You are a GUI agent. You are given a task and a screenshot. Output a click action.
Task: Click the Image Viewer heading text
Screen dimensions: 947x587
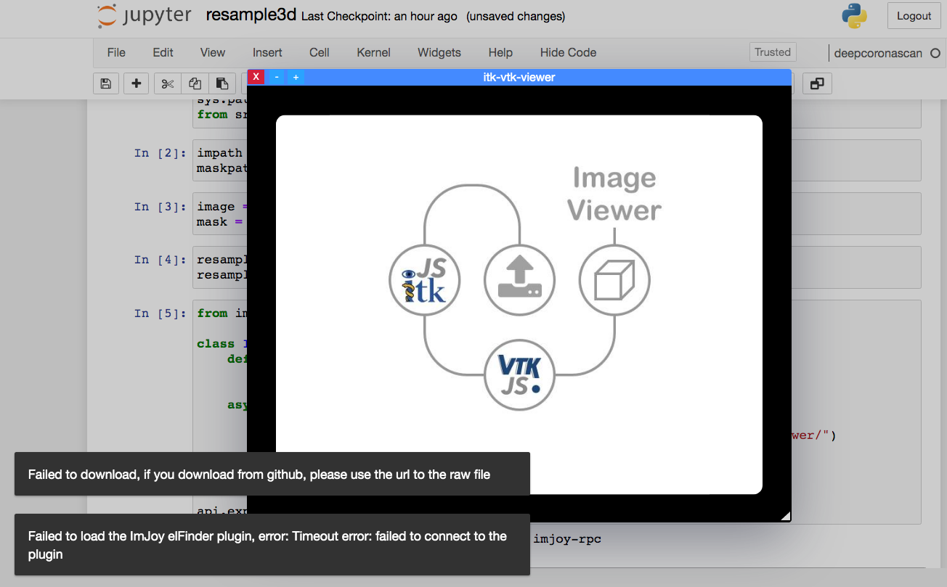[x=614, y=194]
